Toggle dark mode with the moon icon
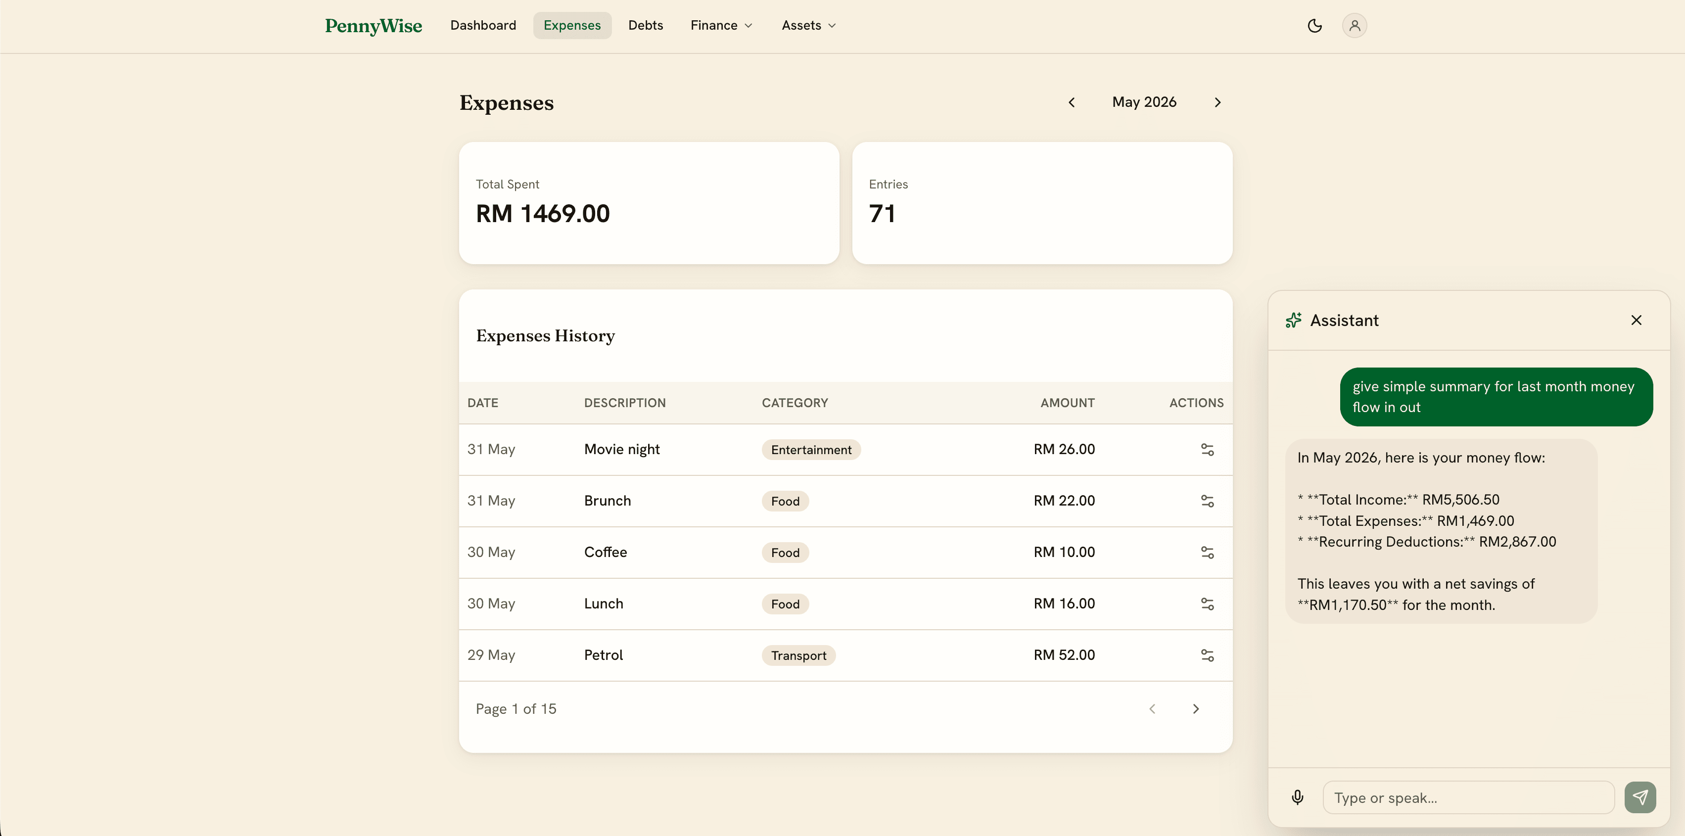The height and width of the screenshot is (836, 1685). [x=1314, y=26]
